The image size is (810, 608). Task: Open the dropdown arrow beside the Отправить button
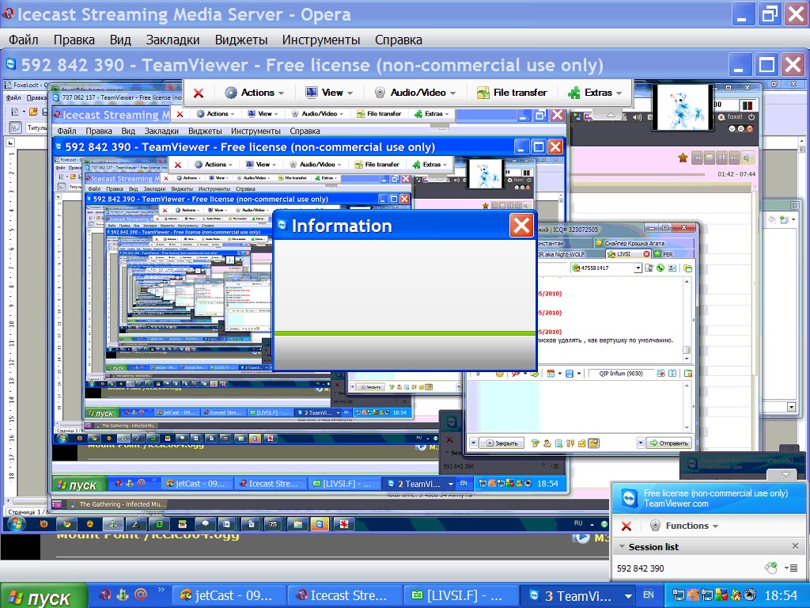click(641, 443)
